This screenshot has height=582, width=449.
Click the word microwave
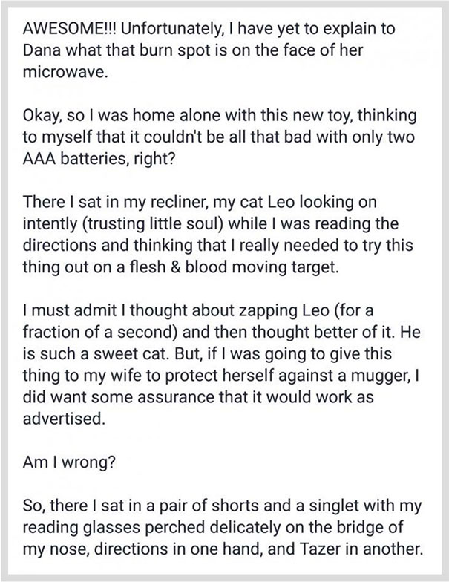(64, 72)
